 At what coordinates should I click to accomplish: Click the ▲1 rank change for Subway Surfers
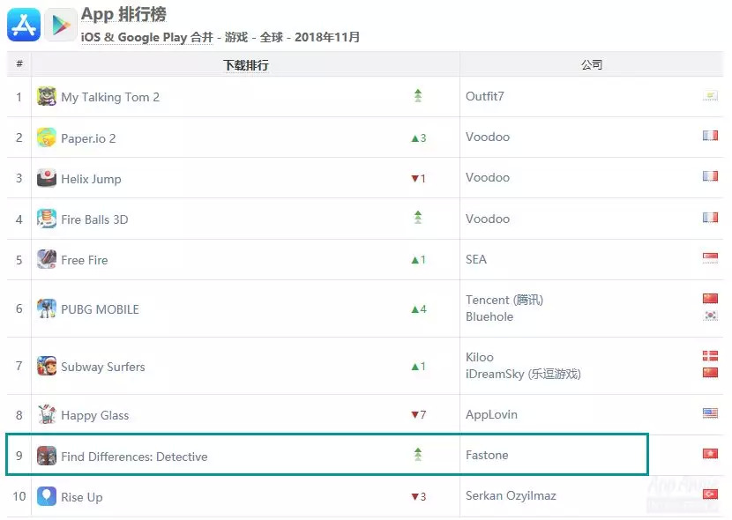(x=418, y=367)
